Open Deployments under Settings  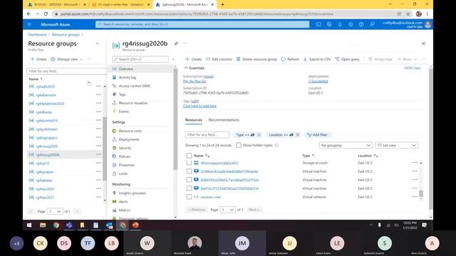point(129,139)
